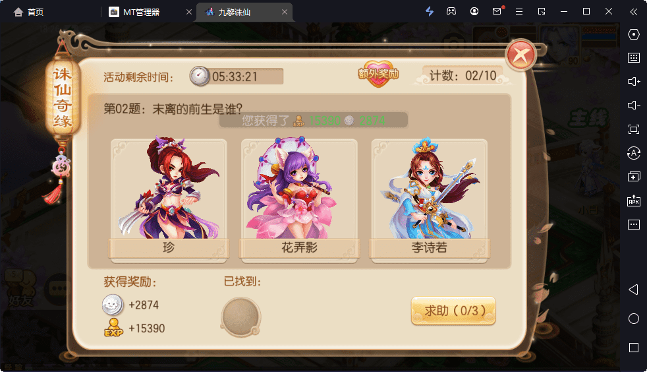Click the volume up icon in sidebar
The image size is (647, 372).
633,81
